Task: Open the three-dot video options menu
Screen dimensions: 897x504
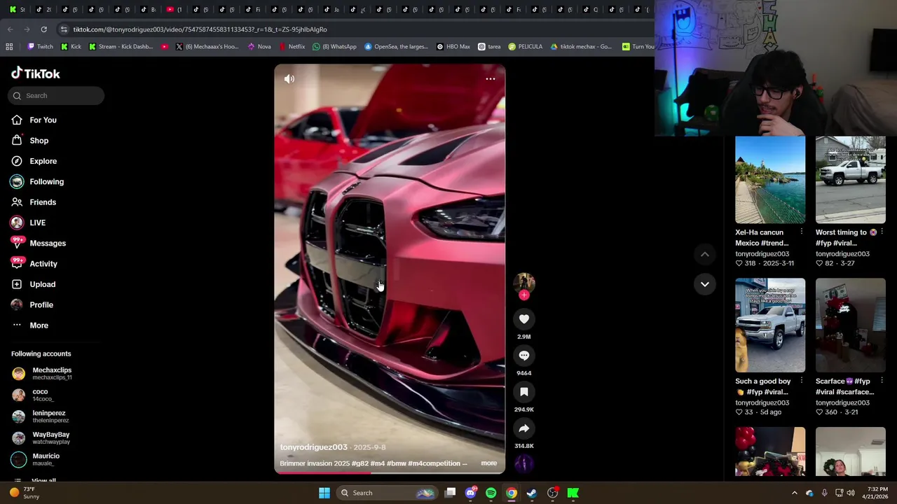Action: tap(491, 79)
